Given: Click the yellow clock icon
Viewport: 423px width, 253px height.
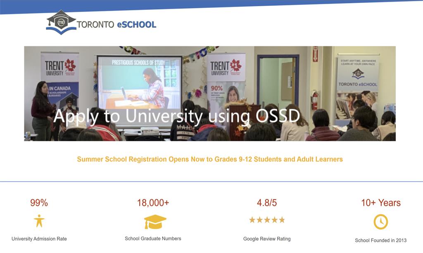Looking at the screenshot, I should coord(380,222).
